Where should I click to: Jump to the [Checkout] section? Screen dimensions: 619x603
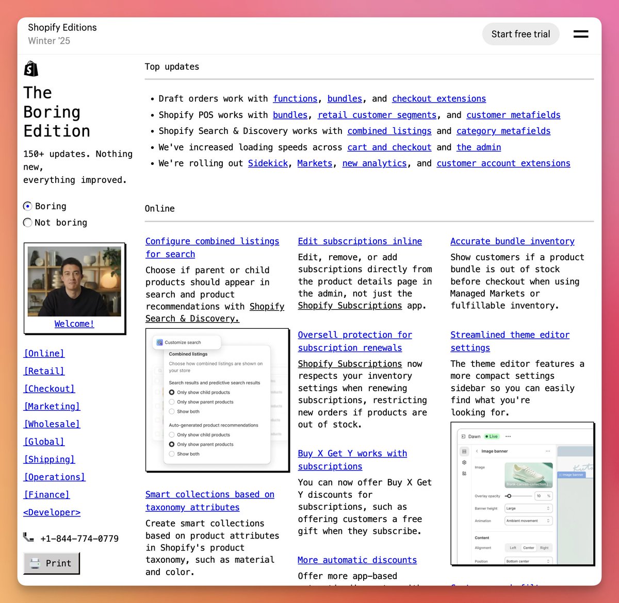pyautogui.click(x=49, y=389)
